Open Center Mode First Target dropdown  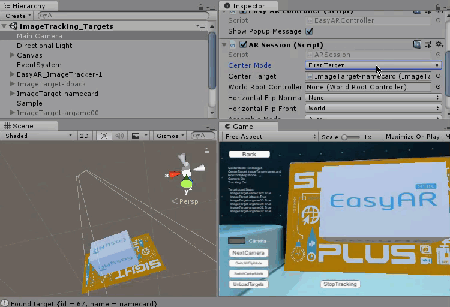click(373, 65)
